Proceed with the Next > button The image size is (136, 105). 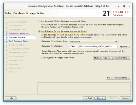pos(100,98)
